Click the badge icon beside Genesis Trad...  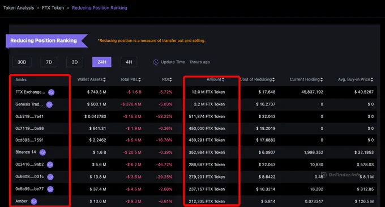pyautogui.click(x=49, y=104)
